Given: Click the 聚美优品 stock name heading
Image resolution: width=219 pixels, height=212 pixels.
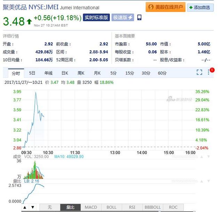Looking at the screenshot, I should 15,7.
